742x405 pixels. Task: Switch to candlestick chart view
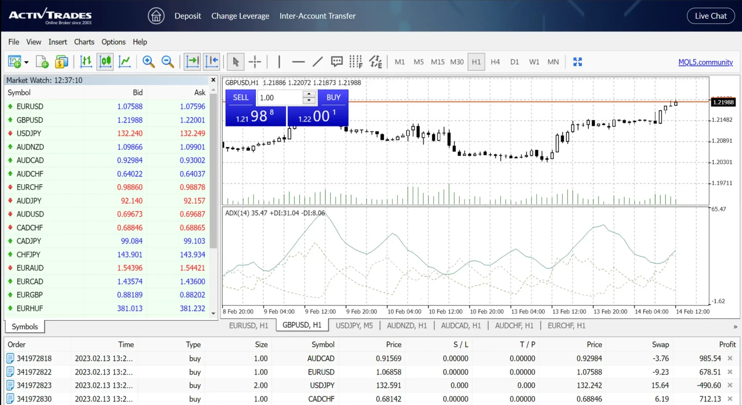(x=105, y=62)
